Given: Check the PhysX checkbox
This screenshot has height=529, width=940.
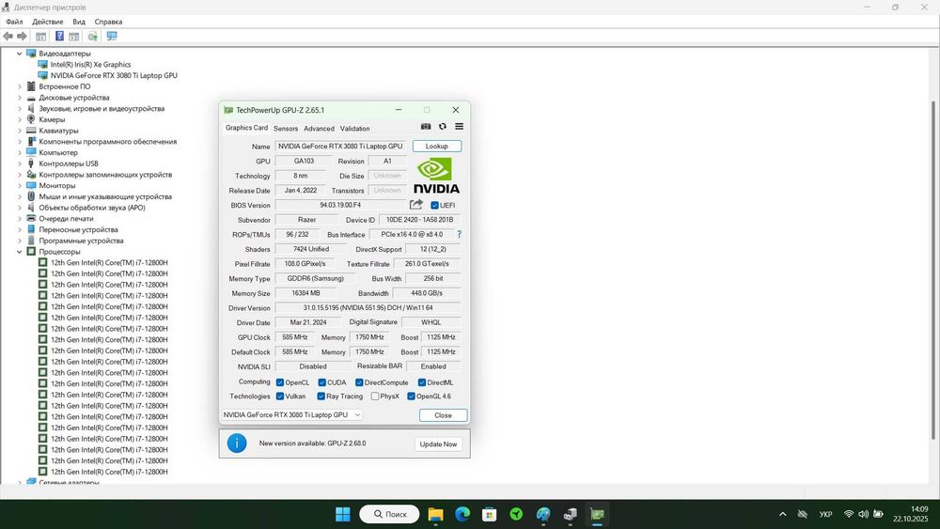Looking at the screenshot, I should [375, 396].
